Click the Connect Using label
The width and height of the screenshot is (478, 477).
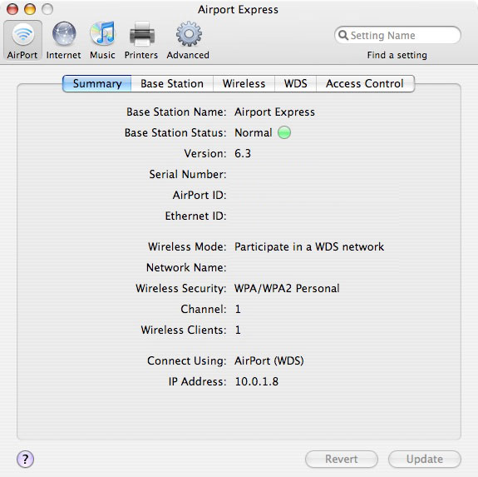tap(187, 360)
